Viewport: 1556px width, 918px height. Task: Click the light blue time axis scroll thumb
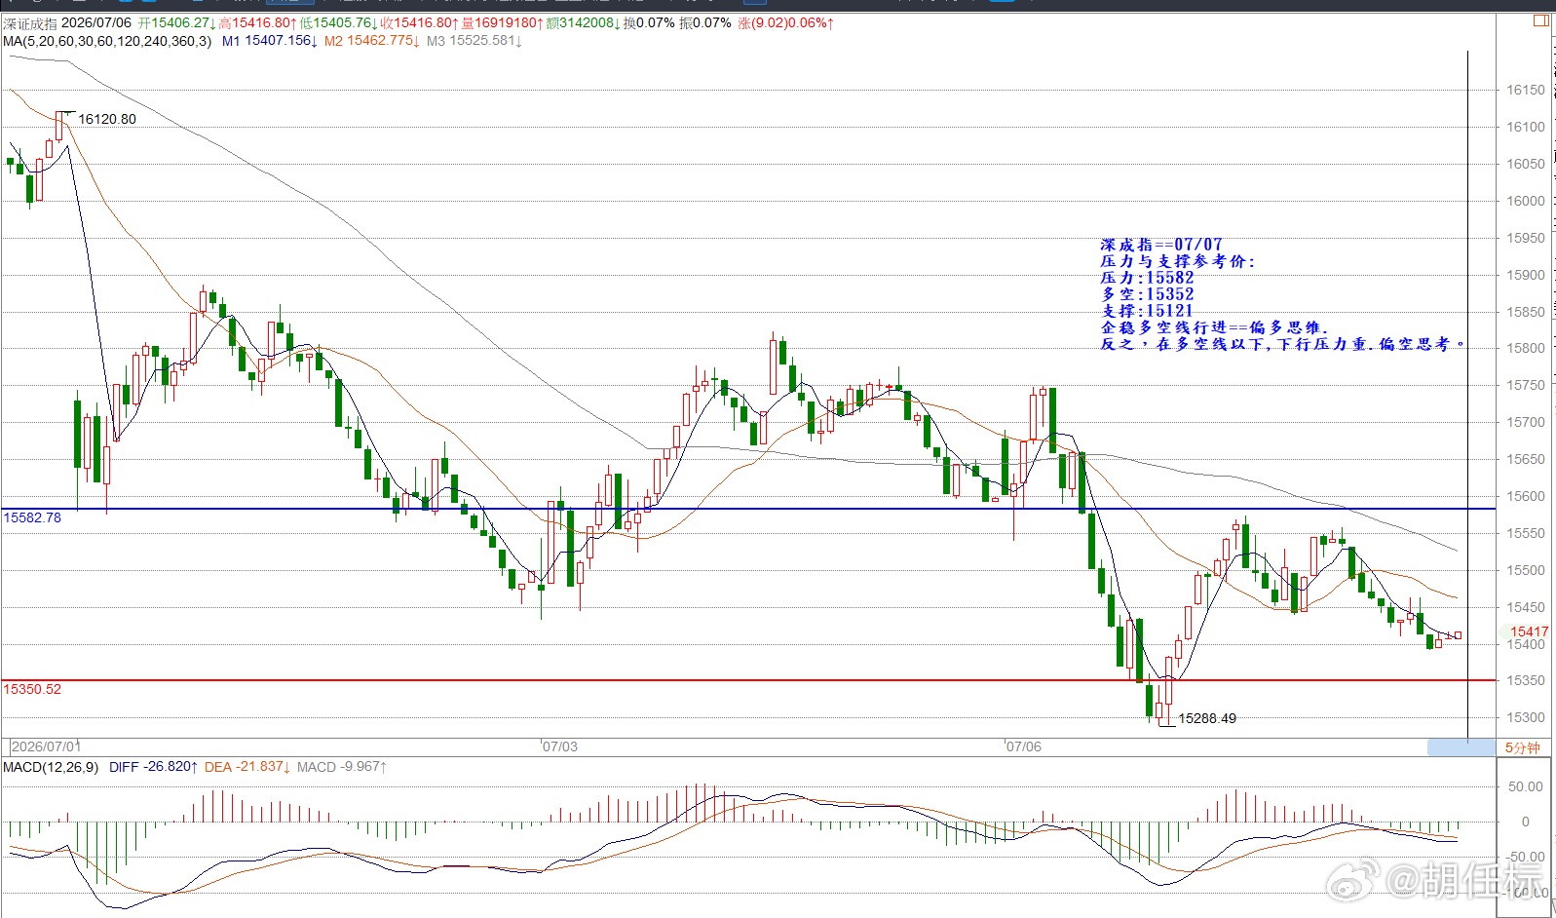1461,747
